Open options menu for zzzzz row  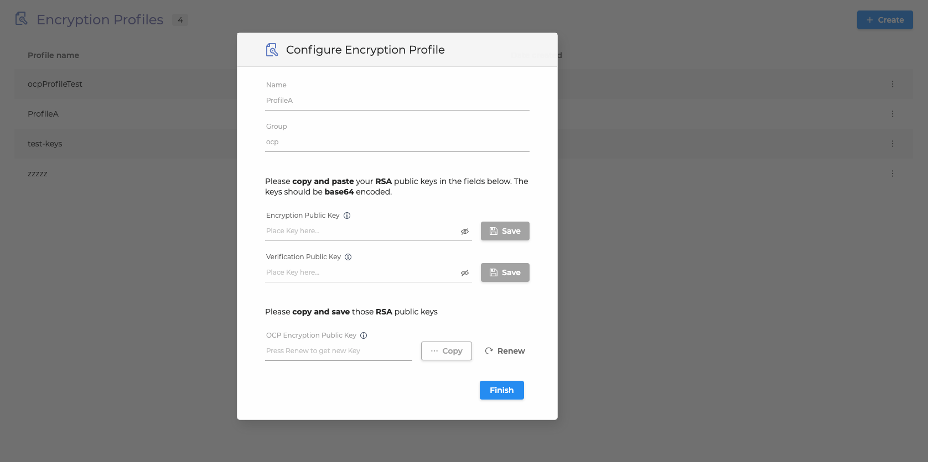click(892, 174)
